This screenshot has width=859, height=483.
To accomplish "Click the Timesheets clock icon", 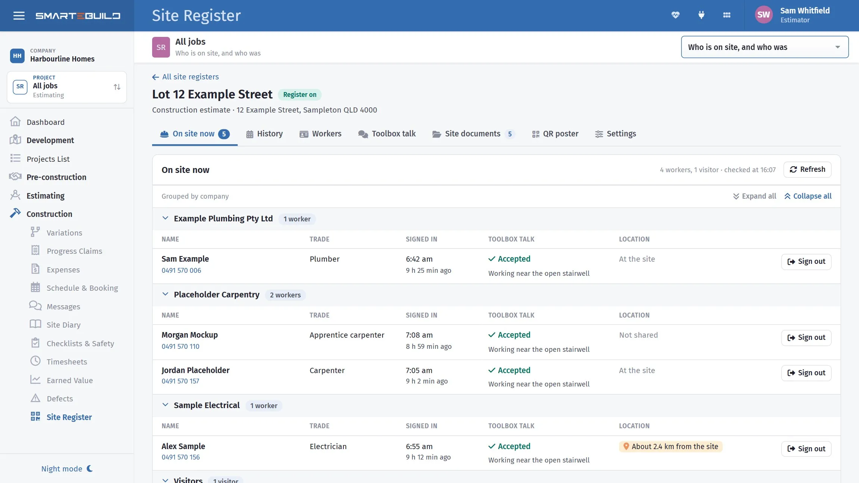I will [x=35, y=361].
